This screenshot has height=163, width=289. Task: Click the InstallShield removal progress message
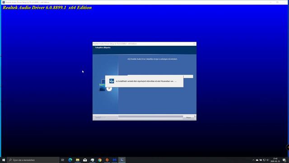[146, 81]
